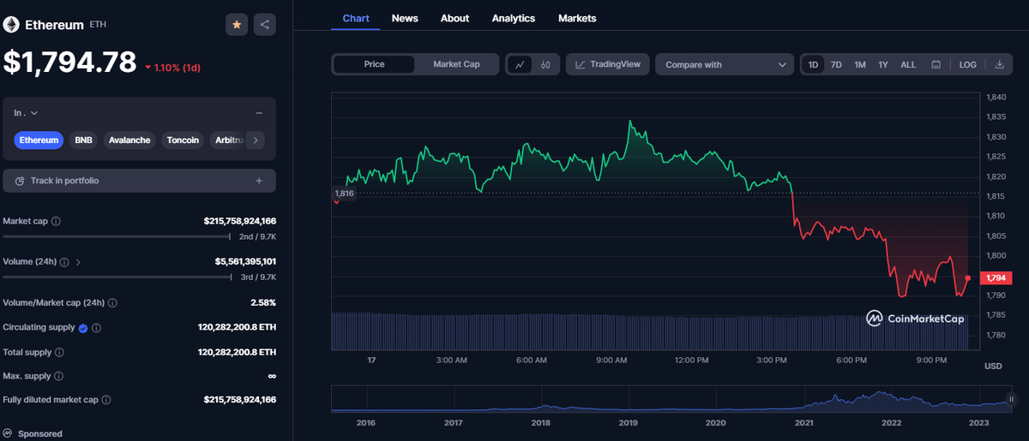The image size is (1029, 441).
Task: Click the star watchlist icon
Action: point(237,25)
